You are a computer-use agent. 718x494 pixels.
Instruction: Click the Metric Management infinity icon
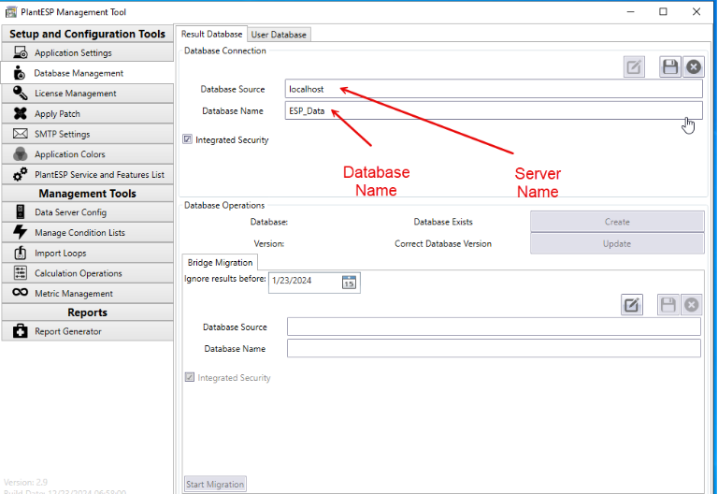tap(21, 292)
